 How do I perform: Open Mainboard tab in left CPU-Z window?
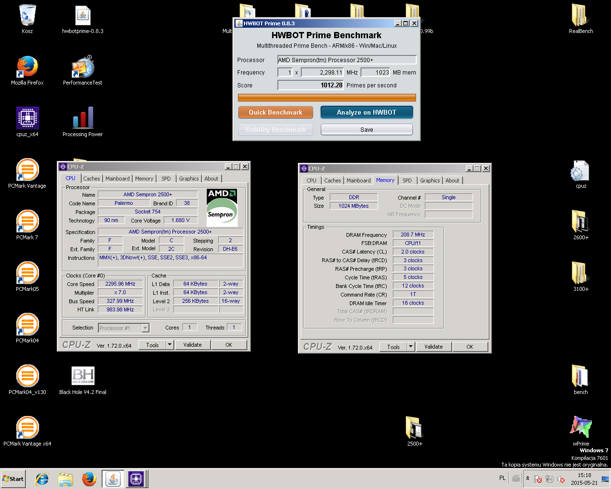point(117,179)
